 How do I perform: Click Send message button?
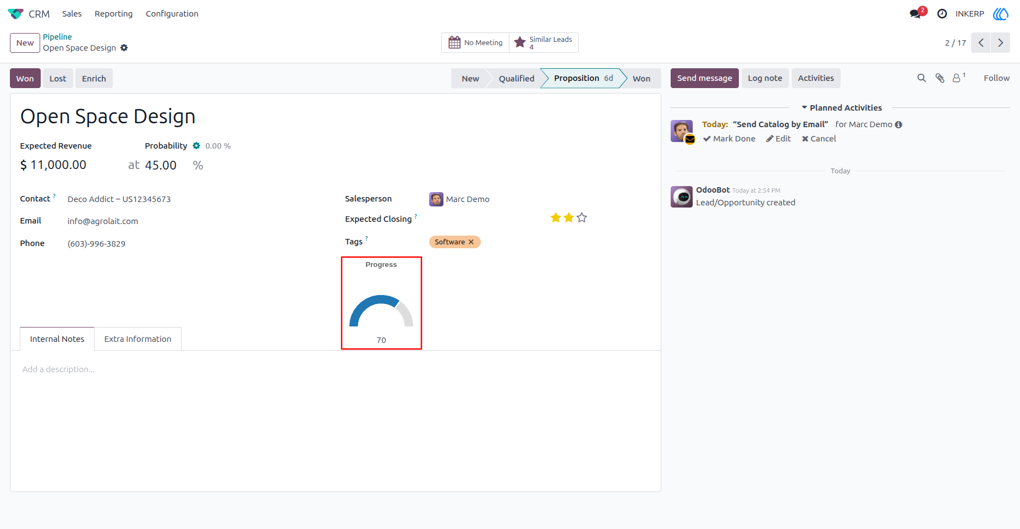[704, 78]
